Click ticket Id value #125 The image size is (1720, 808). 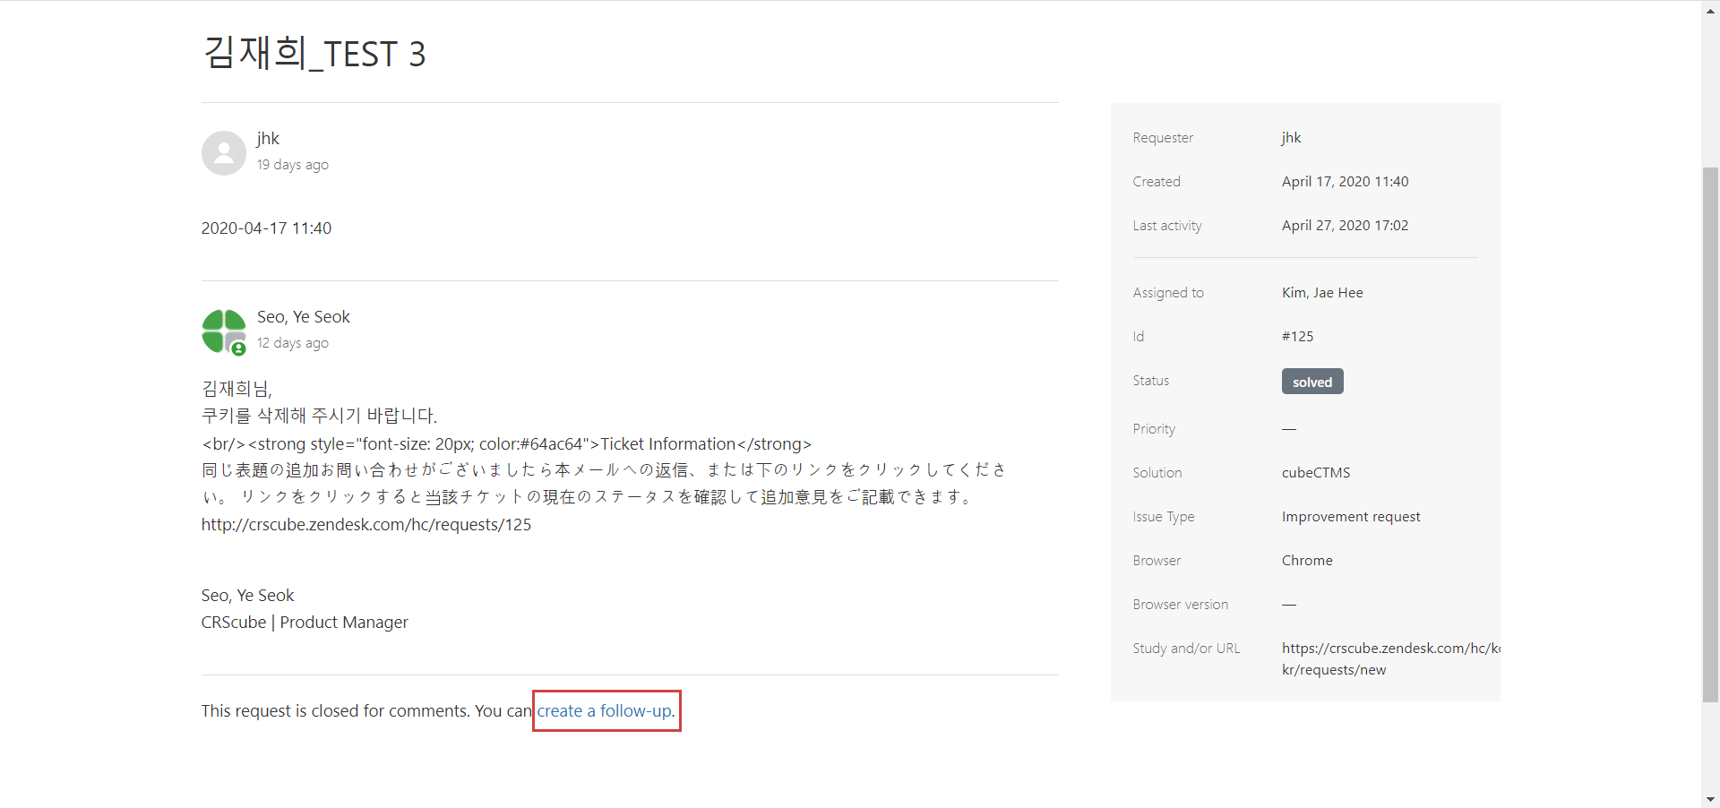(x=1297, y=337)
